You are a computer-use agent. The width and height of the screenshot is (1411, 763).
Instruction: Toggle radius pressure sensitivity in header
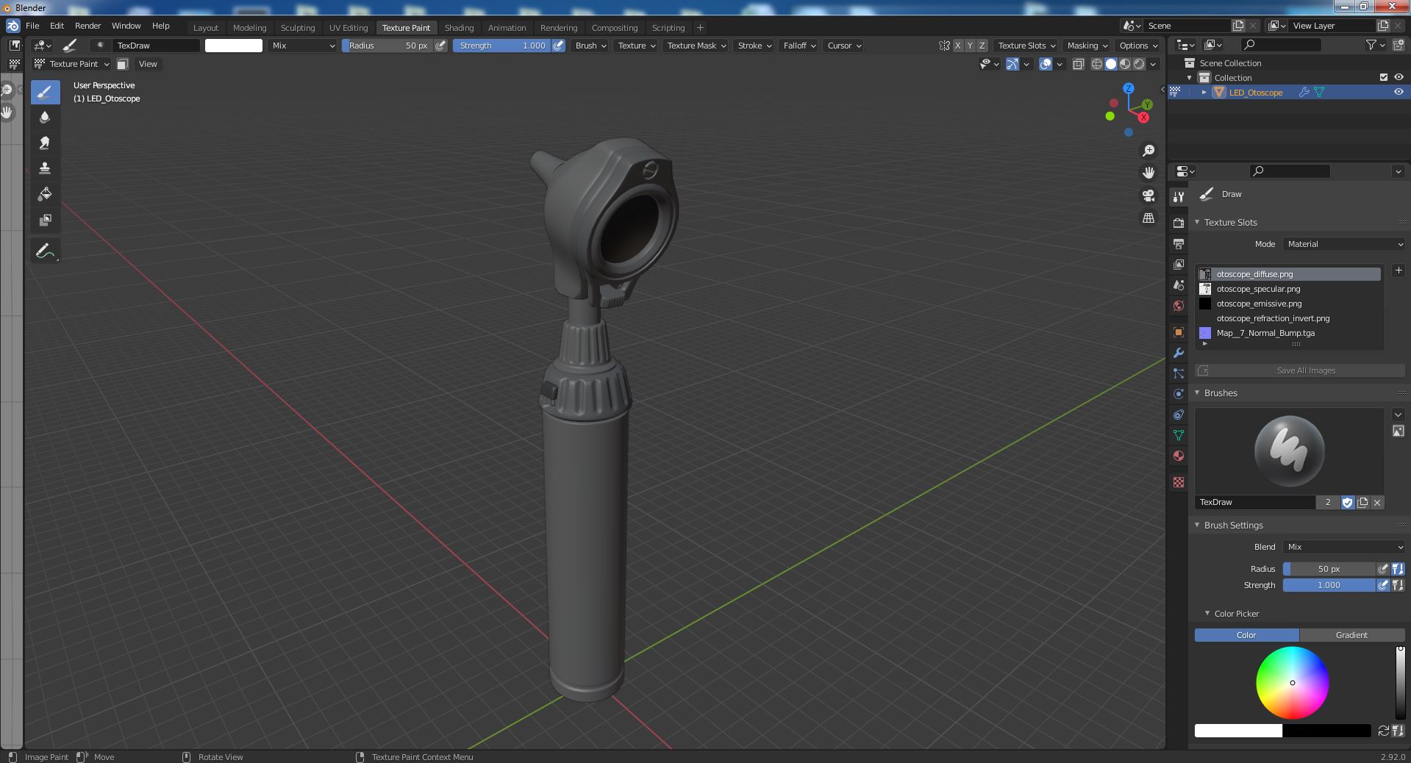pyautogui.click(x=440, y=46)
